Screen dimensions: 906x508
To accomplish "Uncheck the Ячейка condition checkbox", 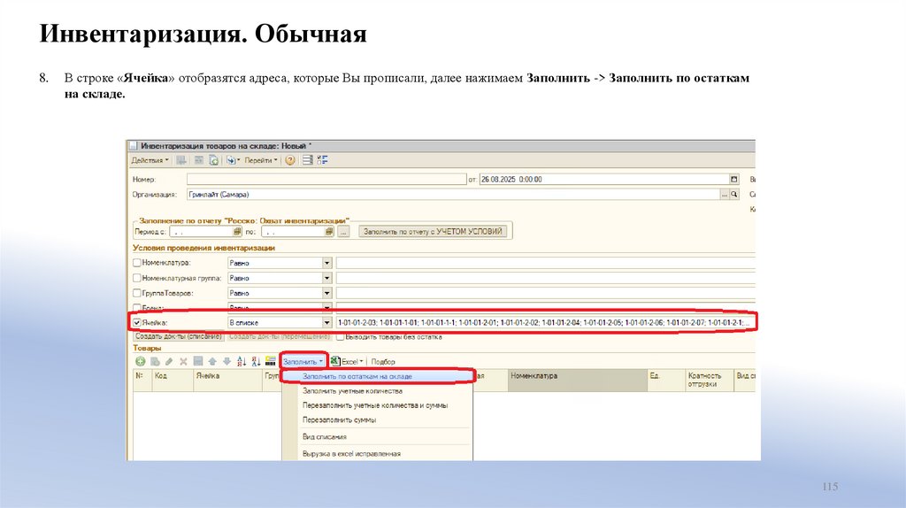I will click(136, 323).
